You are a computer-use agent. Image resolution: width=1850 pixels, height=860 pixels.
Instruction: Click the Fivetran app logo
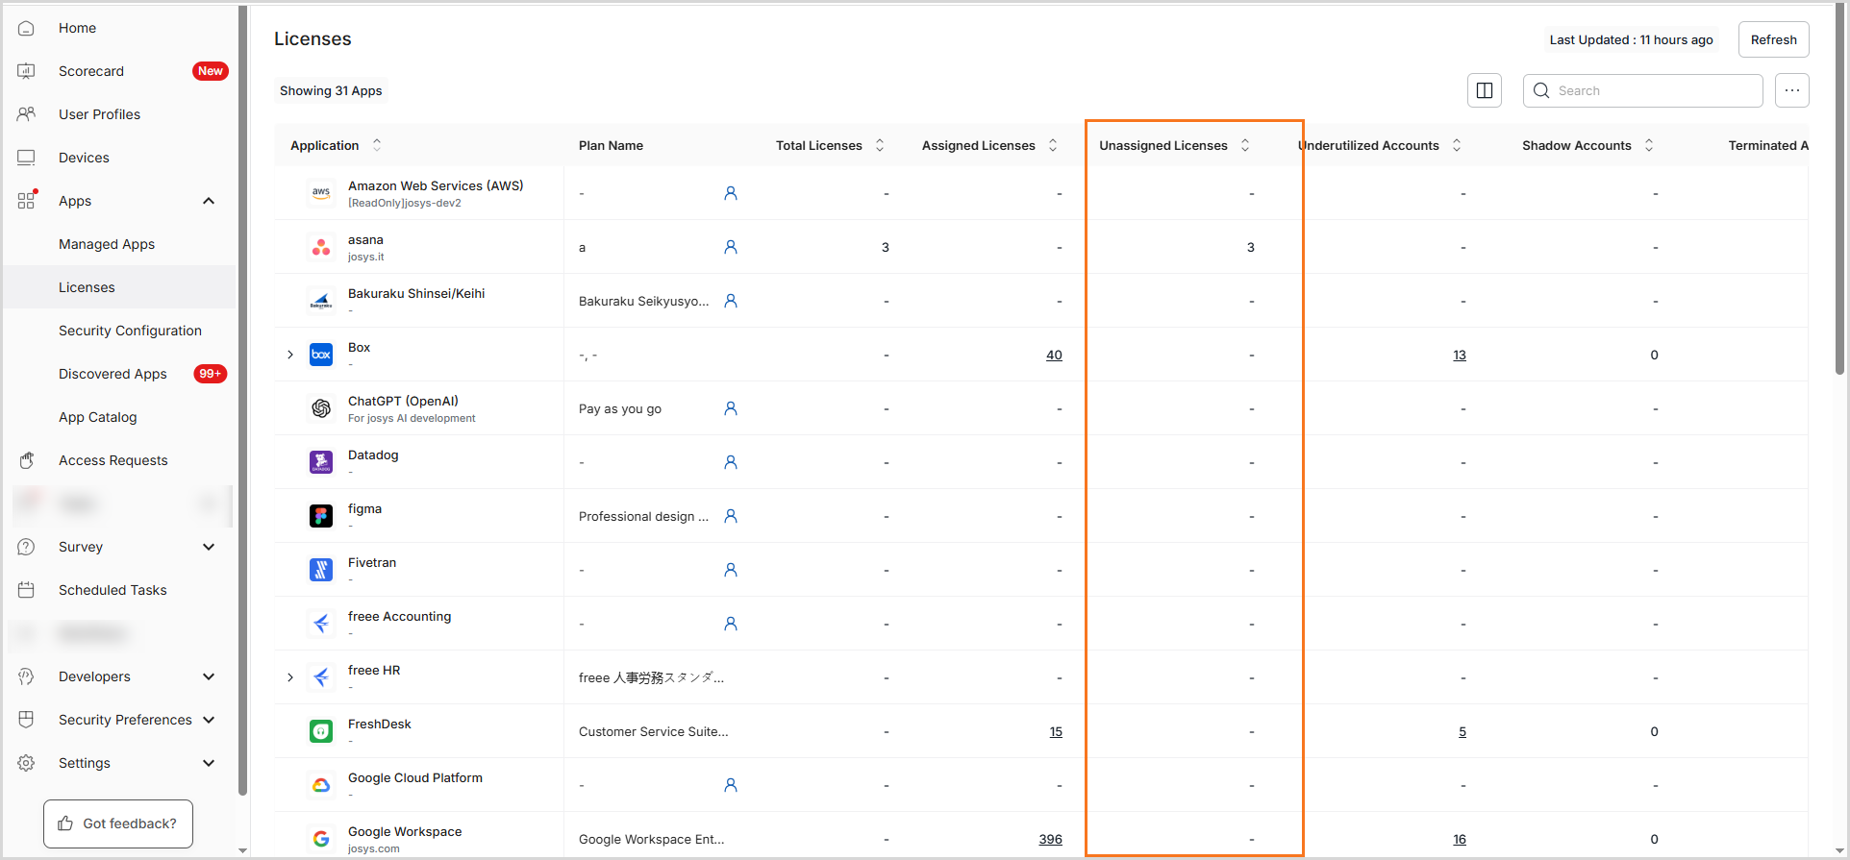[x=321, y=570]
